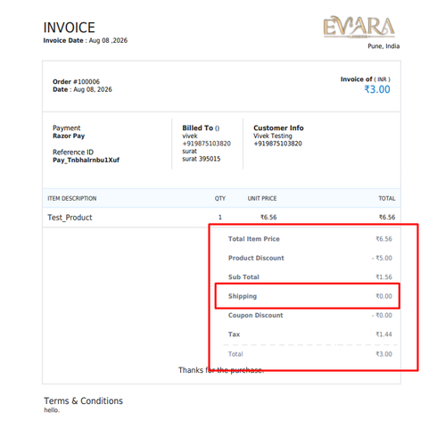The width and height of the screenshot is (445, 446).
Task: Click the Invoice Date Aug 08 ,2026 line
Action: pos(86,41)
